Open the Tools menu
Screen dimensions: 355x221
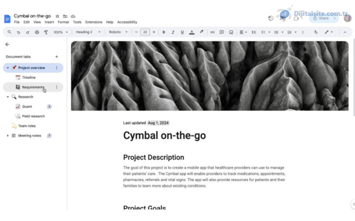(x=77, y=22)
